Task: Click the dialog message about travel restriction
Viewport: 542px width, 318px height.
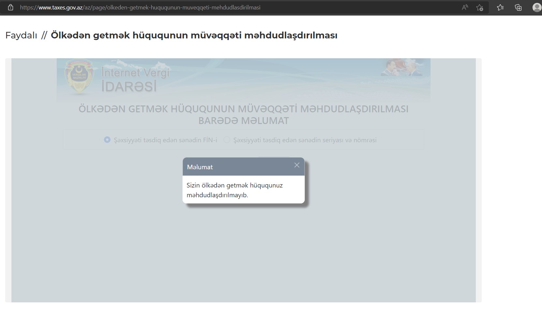Action: click(x=234, y=190)
